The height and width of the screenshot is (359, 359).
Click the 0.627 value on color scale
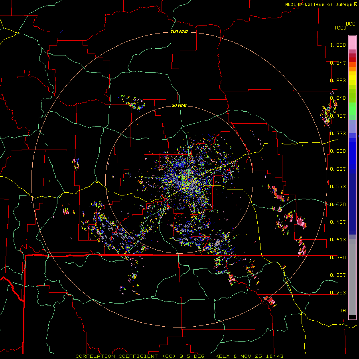[x=338, y=169]
